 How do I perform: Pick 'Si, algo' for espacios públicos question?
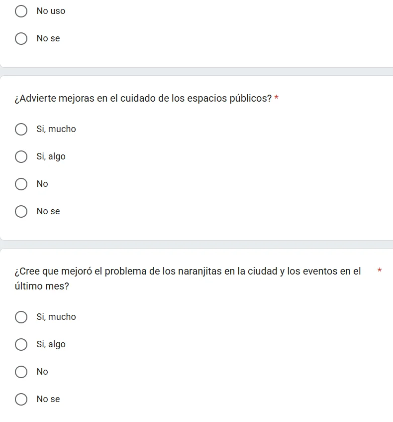[21, 157]
